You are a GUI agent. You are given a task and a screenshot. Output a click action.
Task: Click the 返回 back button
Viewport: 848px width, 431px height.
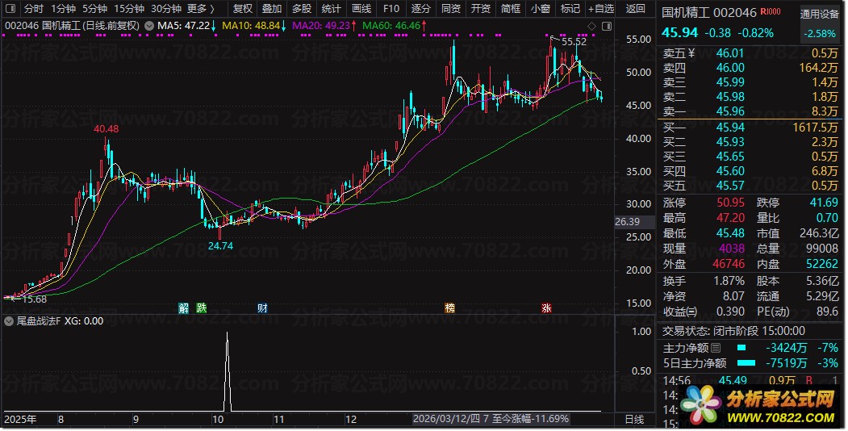tap(636, 9)
